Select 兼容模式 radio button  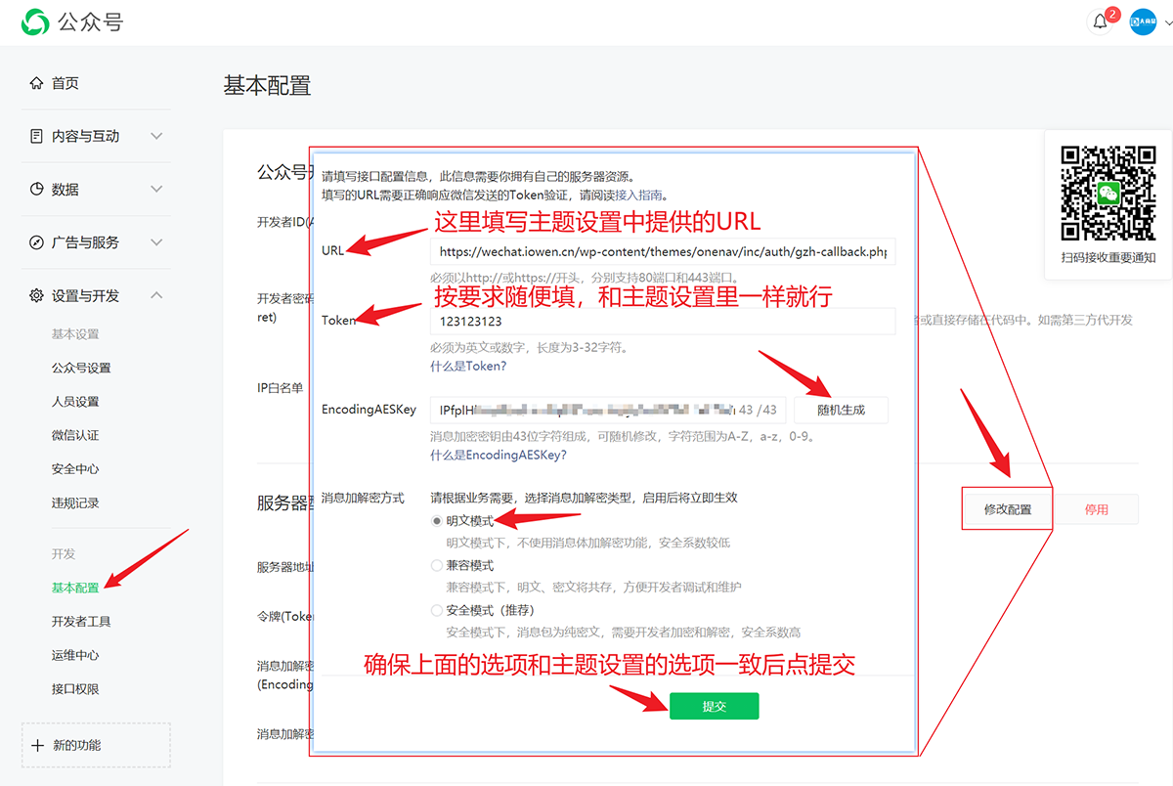click(437, 565)
